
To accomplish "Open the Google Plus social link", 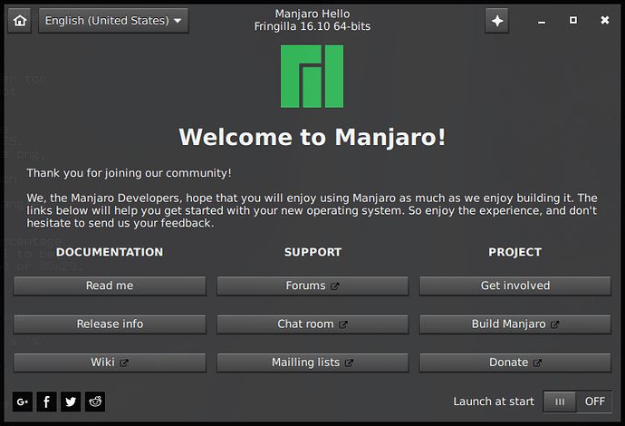I will [23, 402].
